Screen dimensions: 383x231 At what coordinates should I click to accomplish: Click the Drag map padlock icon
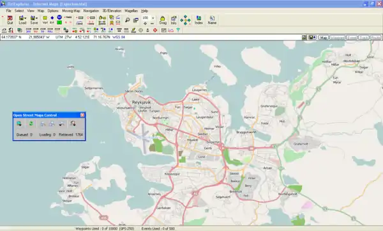pos(163,20)
